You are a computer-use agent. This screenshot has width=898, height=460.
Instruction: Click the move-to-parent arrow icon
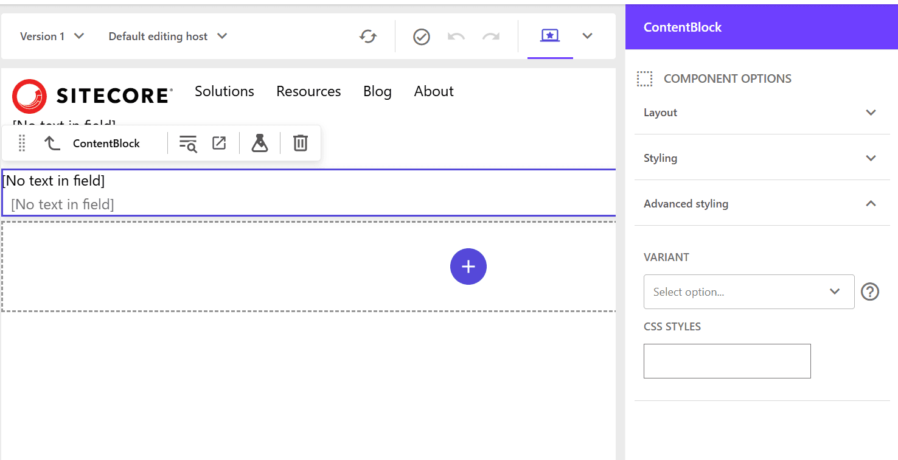point(52,143)
